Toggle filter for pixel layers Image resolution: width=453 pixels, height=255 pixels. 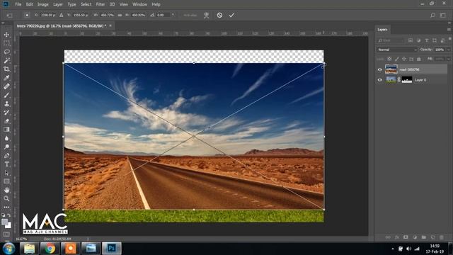(411, 40)
